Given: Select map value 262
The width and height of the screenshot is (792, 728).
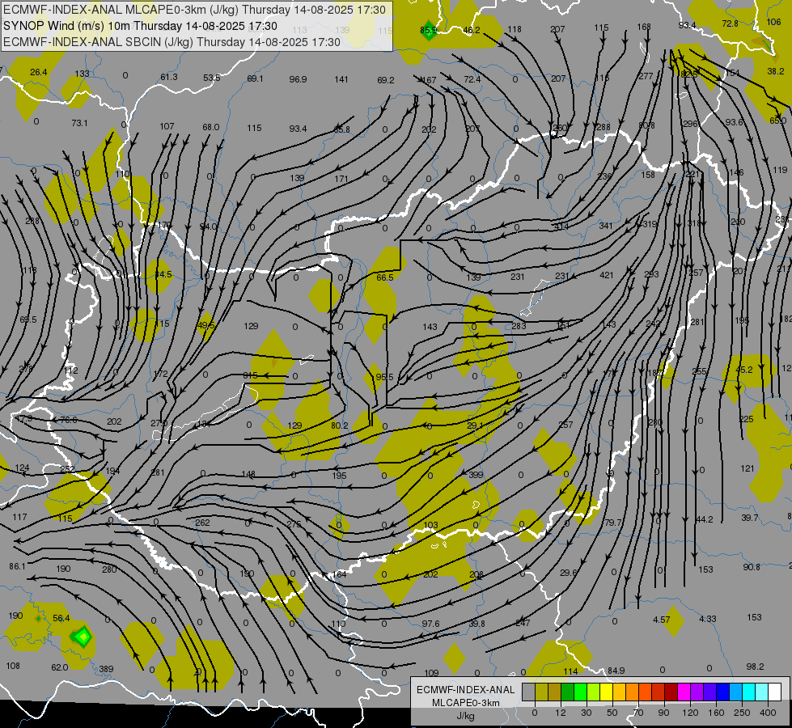Looking at the screenshot, I should pos(202,523).
